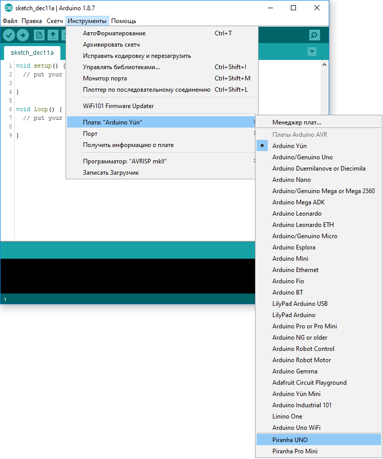Open the tab options dropdown arrow
This screenshot has width=383, height=459.
click(x=312, y=52)
